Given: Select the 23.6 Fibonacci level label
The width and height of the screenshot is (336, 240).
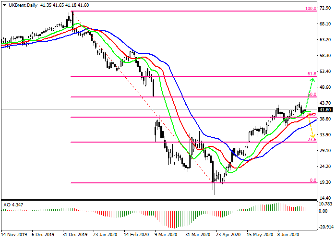Looking at the screenshot, I should click(311, 139).
